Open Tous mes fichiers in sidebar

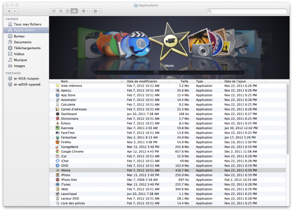pyautogui.click(x=26, y=24)
